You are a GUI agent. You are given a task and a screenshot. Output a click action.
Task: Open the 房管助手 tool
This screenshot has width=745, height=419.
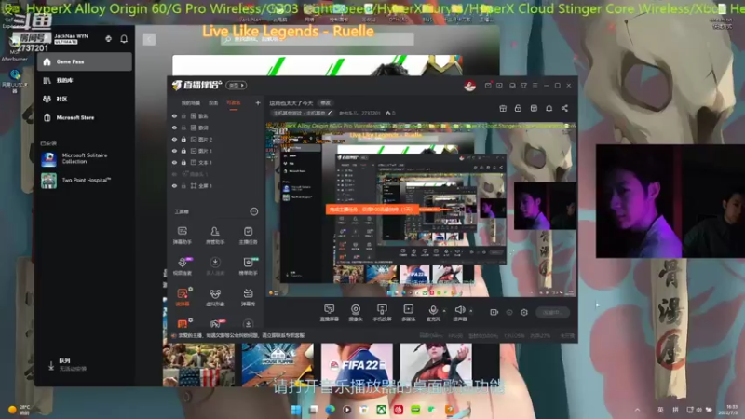[x=215, y=236]
